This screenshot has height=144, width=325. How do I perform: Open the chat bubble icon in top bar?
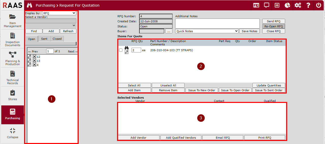click(x=267, y=5)
